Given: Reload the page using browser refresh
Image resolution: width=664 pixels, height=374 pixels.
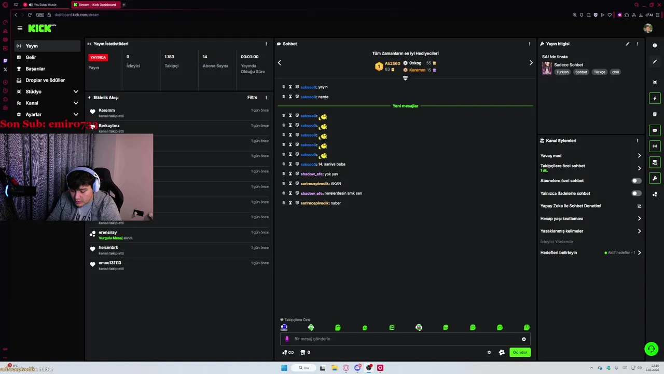Looking at the screenshot, I should (x=30, y=15).
